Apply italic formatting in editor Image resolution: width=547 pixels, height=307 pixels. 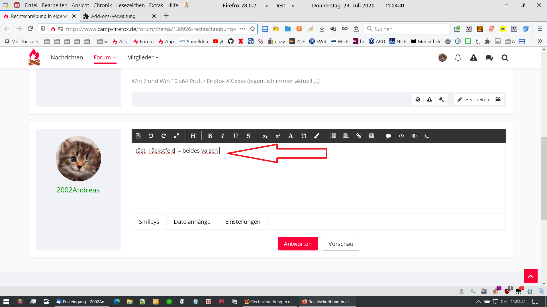(x=223, y=136)
